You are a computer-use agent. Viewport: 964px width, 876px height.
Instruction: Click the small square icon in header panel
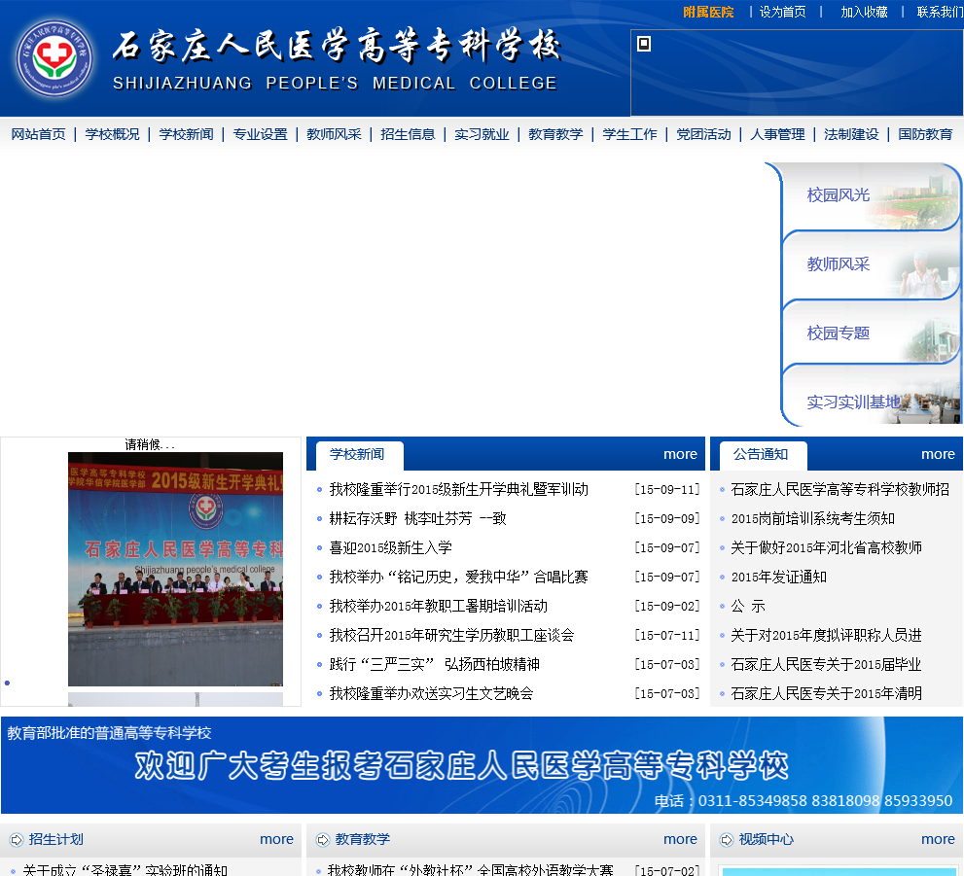(x=644, y=44)
